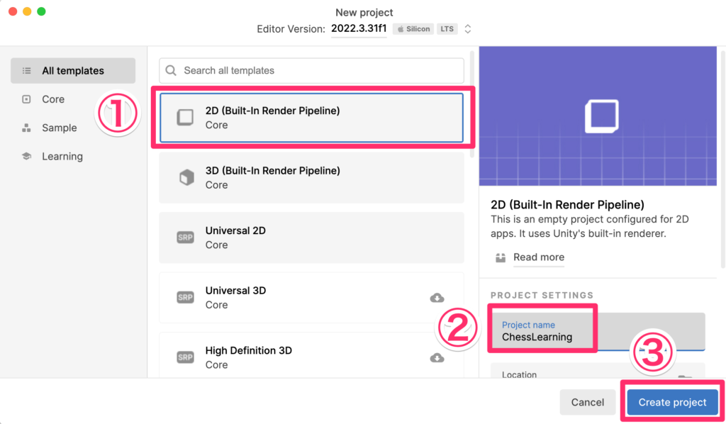Download the High Definition 3D template
This screenshot has width=726, height=424.
(x=437, y=358)
